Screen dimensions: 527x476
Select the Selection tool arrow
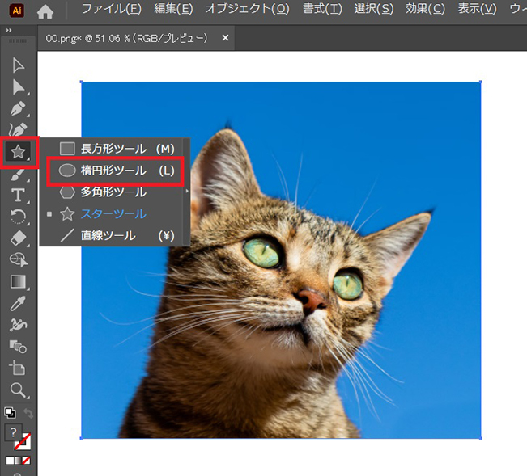[x=18, y=65]
